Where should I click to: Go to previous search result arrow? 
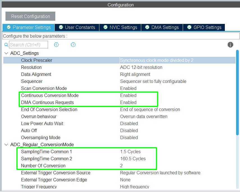point(56,45)
